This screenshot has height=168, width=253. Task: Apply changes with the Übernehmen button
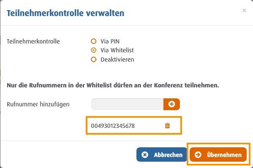[218, 154]
